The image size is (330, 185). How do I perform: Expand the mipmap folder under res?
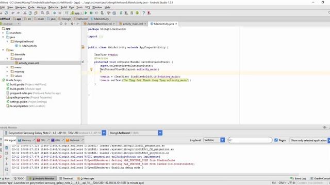click(x=7, y=72)
